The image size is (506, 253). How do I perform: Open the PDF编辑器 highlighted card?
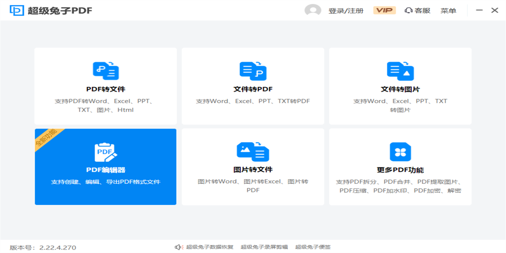105,167
